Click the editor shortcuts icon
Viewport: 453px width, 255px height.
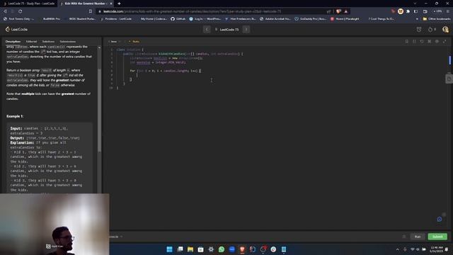click(430, 42)
